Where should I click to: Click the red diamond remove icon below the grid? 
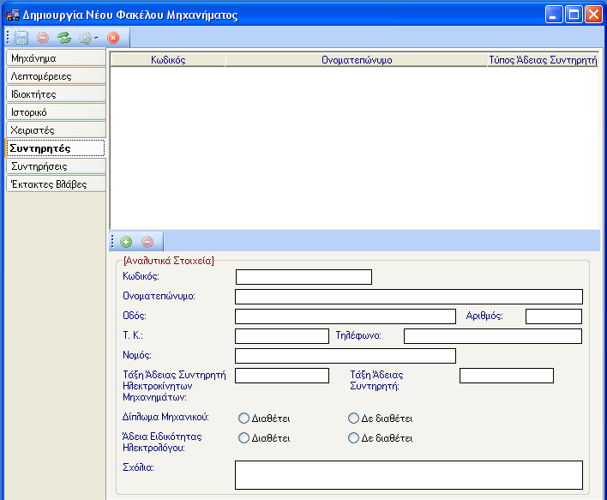[x=147, y=242]
